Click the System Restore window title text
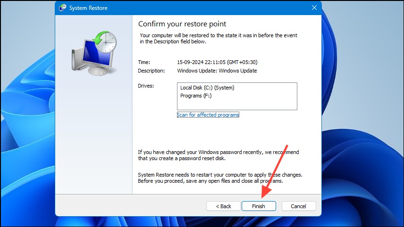Image resolution: width=404 pixels, height=227 pixels. (x=88, y=8)
